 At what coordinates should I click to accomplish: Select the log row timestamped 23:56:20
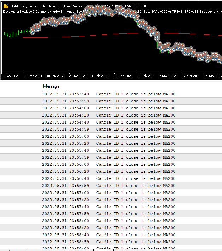111,171
